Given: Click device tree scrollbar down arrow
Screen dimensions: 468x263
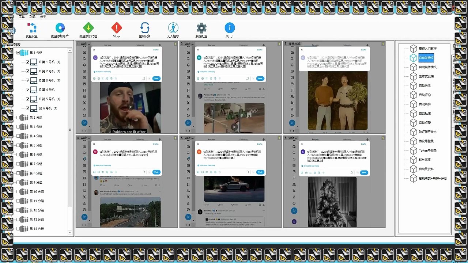Looking at the screenshot, I should 70,232.
